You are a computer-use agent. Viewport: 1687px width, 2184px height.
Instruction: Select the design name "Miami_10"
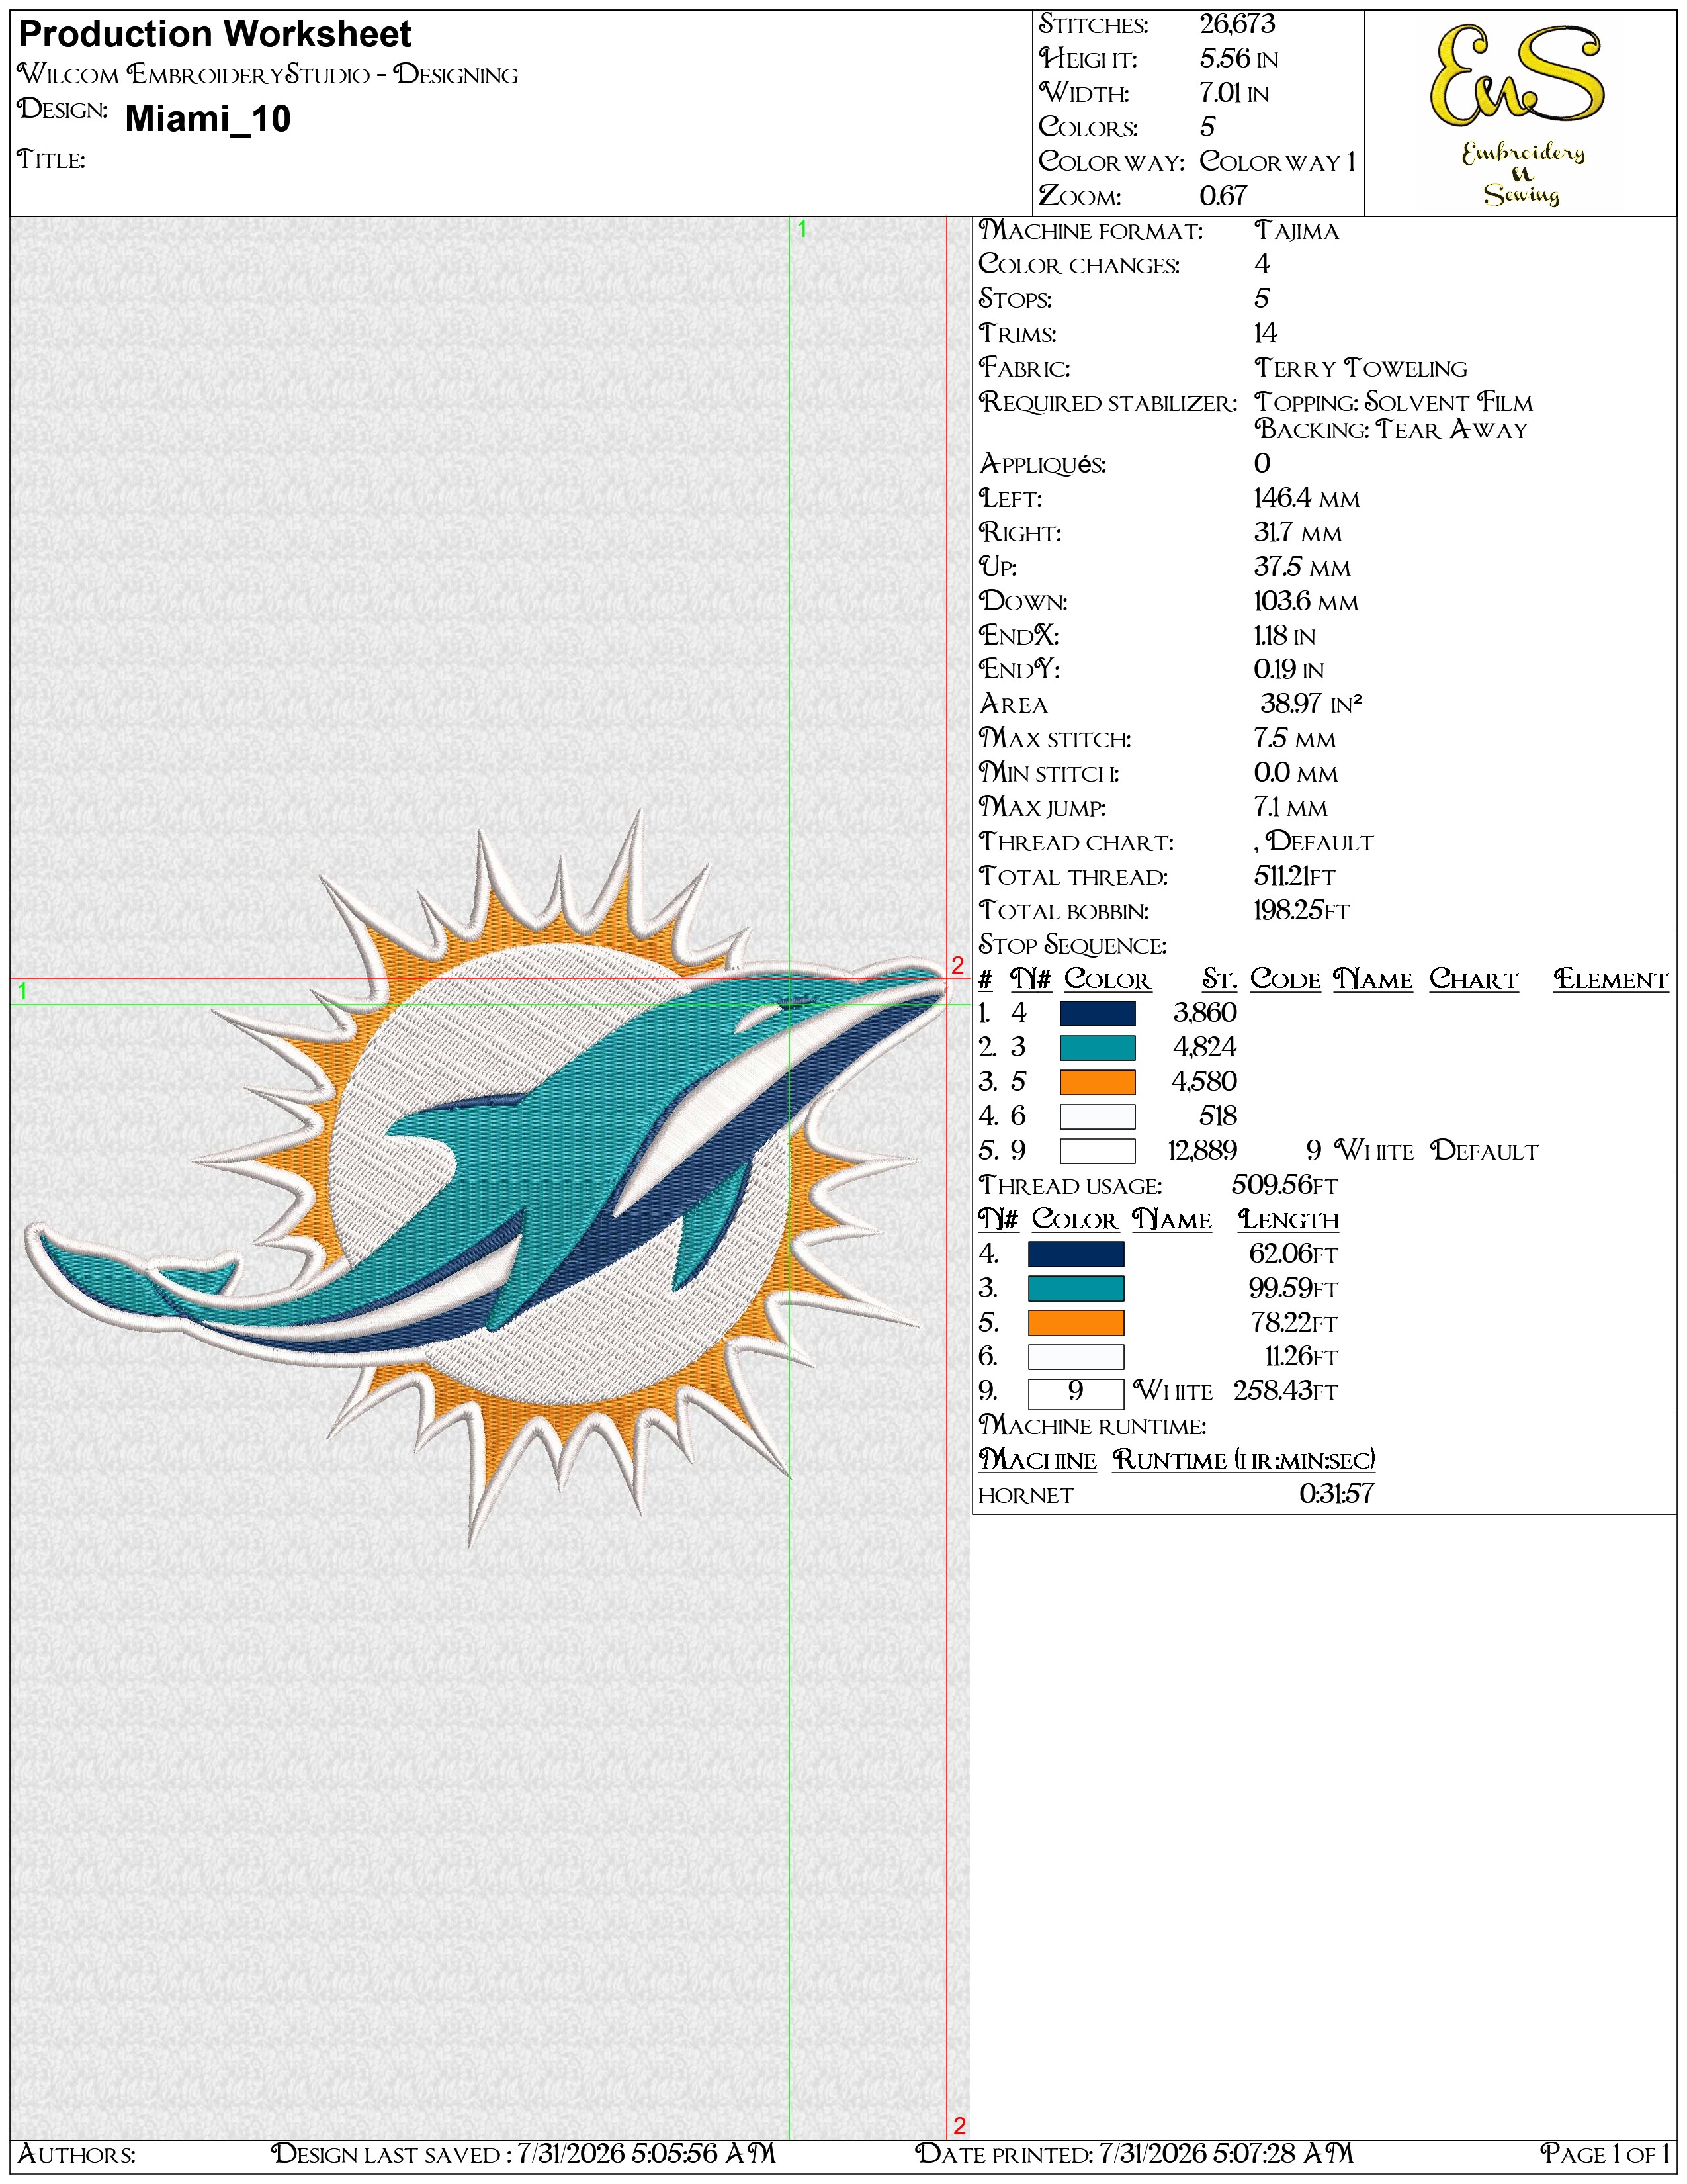coord(208,119)
